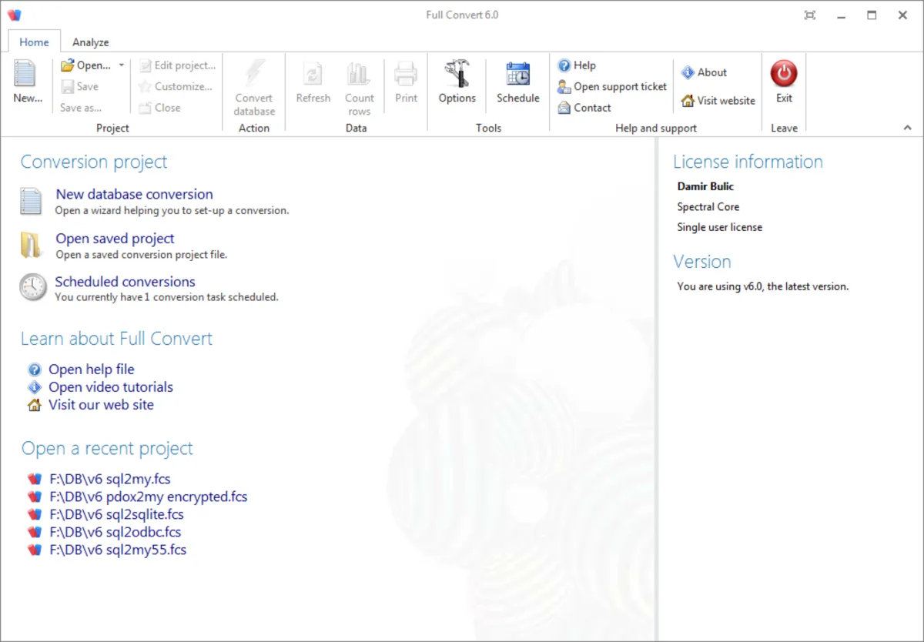Click the Customize star icon

point(145,87)
